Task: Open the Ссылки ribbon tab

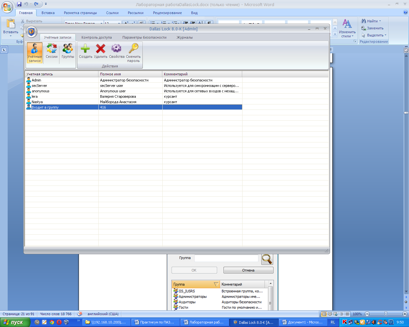Action: 112,13
